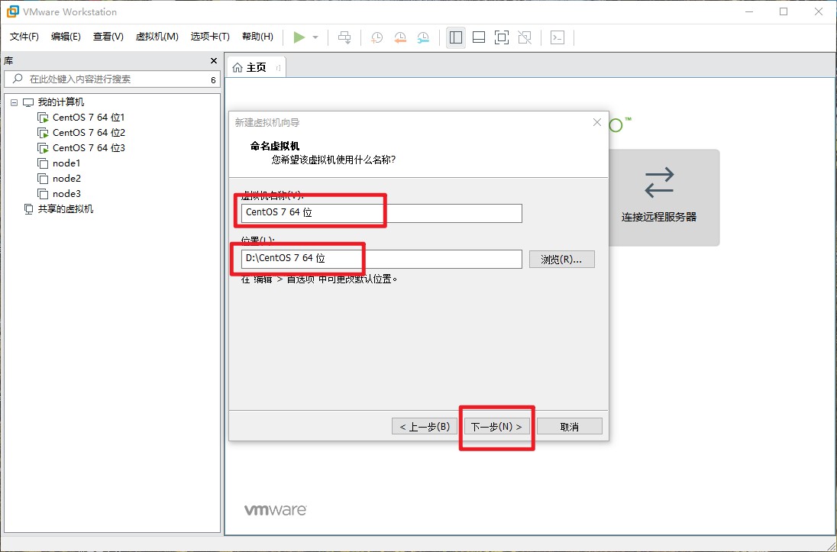Select 共享的虚拟机 in the library
Screen dimensions: 837x552
(x=65, y=209)
